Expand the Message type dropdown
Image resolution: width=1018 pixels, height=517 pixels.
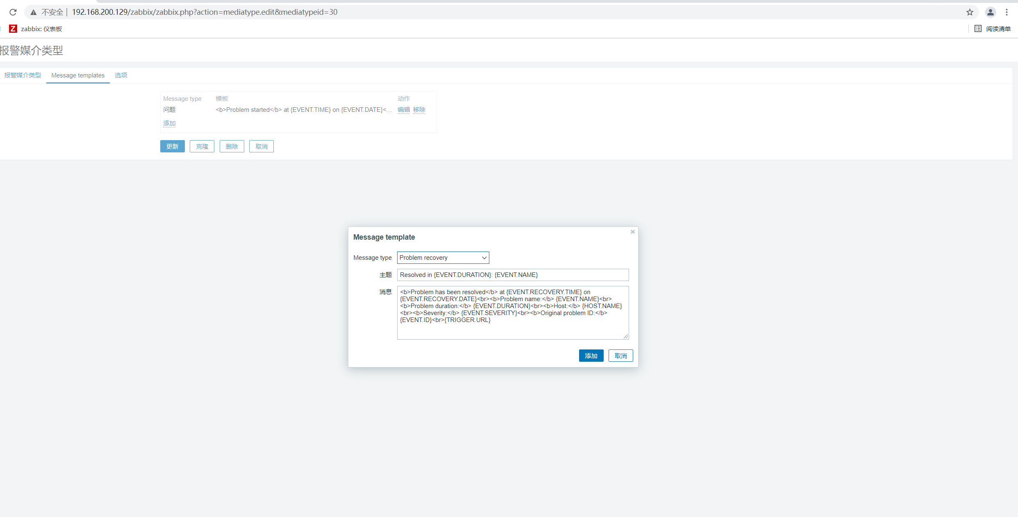(x=443, y=258)
